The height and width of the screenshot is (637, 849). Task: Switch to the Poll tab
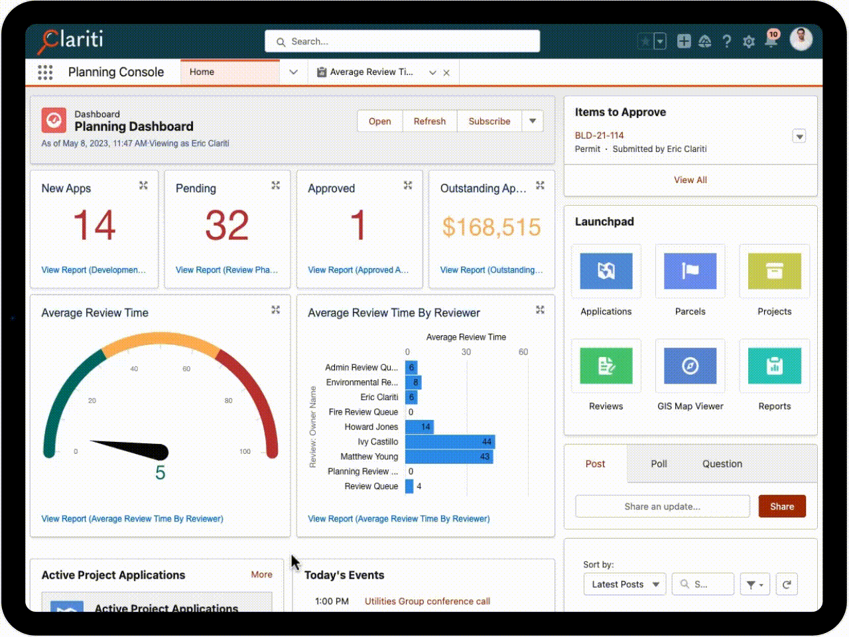click(659, 464)
